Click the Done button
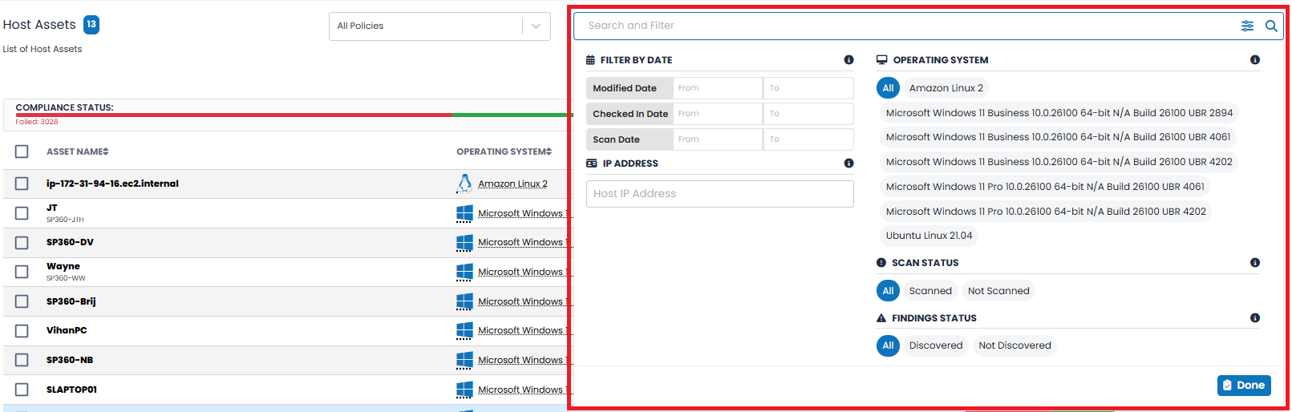Viewport: 1292px width, 412px height. pos(1244,386)
